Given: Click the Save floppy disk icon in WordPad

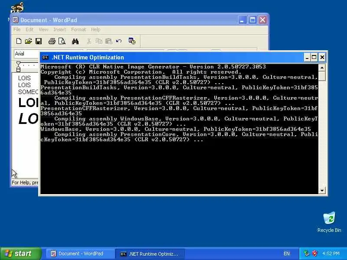Looking at the screenshot, I should point(39,41).
